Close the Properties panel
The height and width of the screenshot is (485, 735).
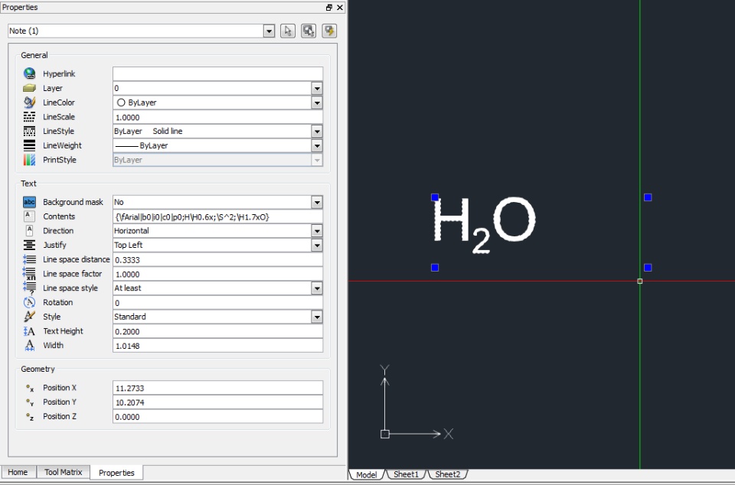click(340, 7)
